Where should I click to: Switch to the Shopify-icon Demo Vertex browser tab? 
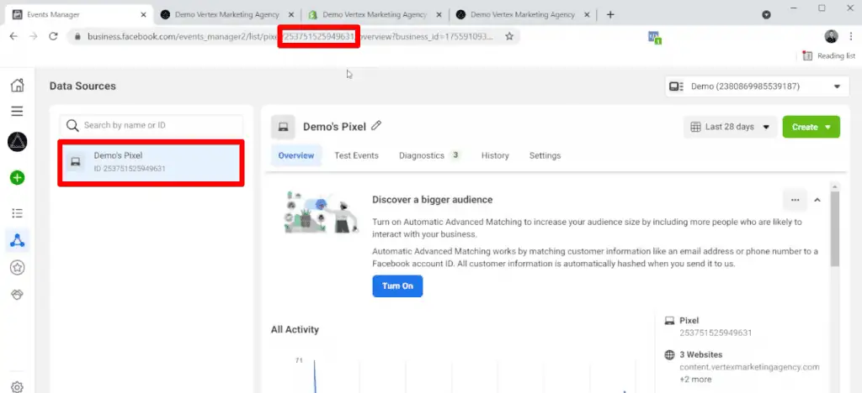[375, 15]
